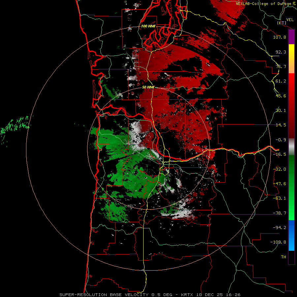Click the 30.1 velocity scale value
This screenshot has width=297, height=297.
click(281, 111)
